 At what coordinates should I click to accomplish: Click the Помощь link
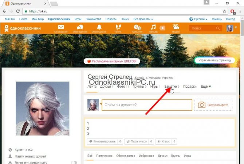click(216, 19)
